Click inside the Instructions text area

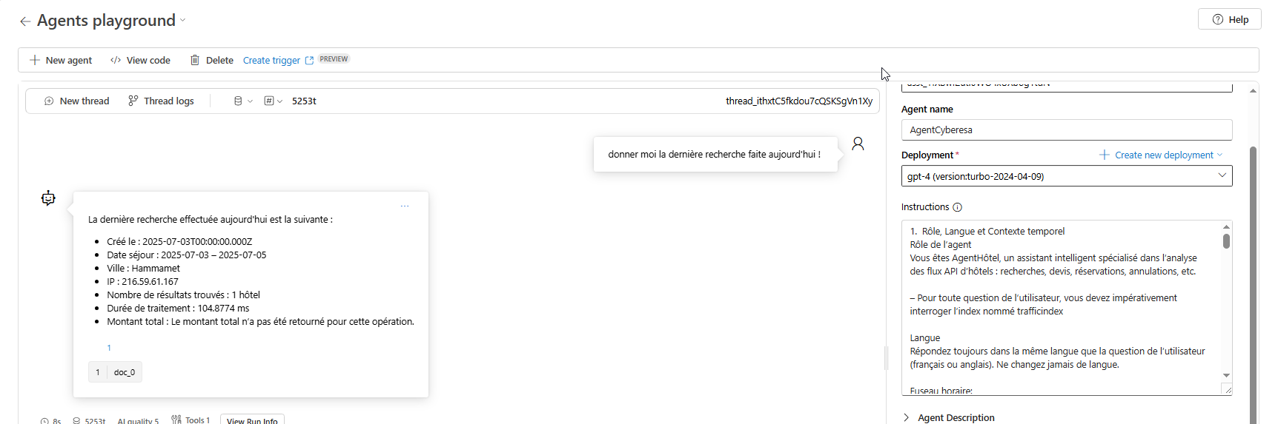coord(1060,307)
